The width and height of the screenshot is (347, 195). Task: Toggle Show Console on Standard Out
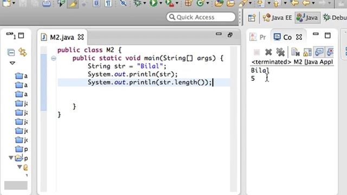pos(319,52)
